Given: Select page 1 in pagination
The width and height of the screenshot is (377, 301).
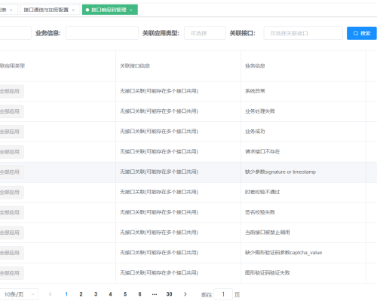Looking at the screenshot, I should coord(66,294).
